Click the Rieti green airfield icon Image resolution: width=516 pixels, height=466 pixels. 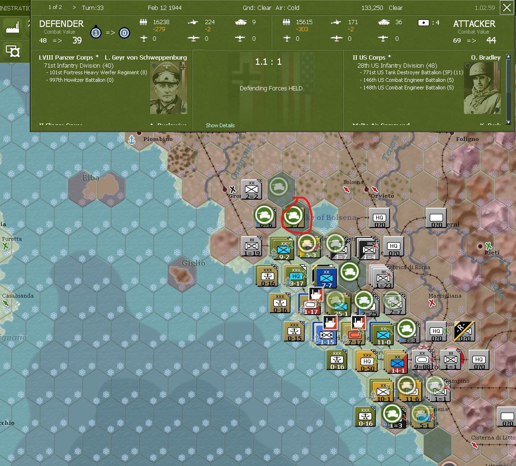point(489,246)
